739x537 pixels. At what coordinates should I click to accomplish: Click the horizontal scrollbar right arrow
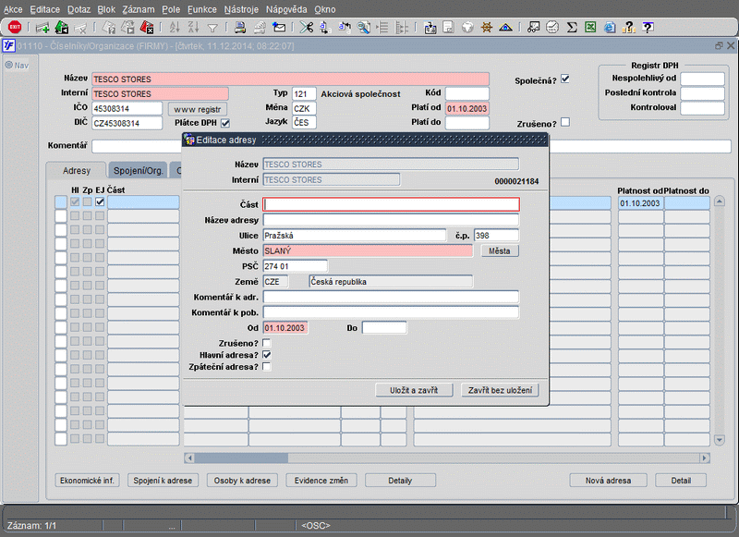tap(705, 458)
